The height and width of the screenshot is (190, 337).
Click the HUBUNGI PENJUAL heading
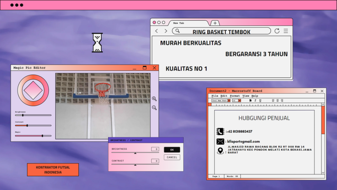pos(264,118)
